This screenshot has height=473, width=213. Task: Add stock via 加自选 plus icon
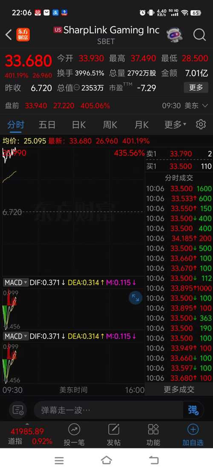(x=193, y=435)
